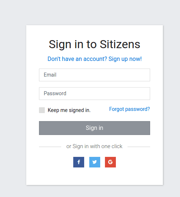Focus the Password input field
This screenshot has height=197, width=180.
click(x=94, y=94)
